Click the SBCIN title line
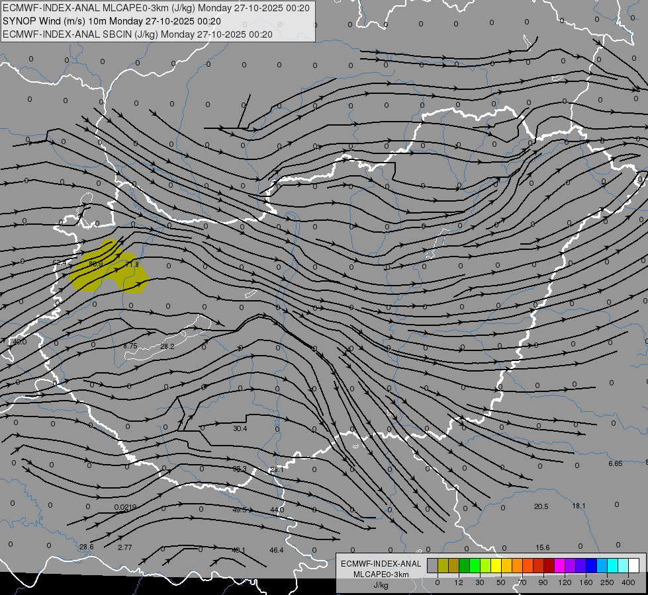The image size is (648, 595). (x=138, y=34)
